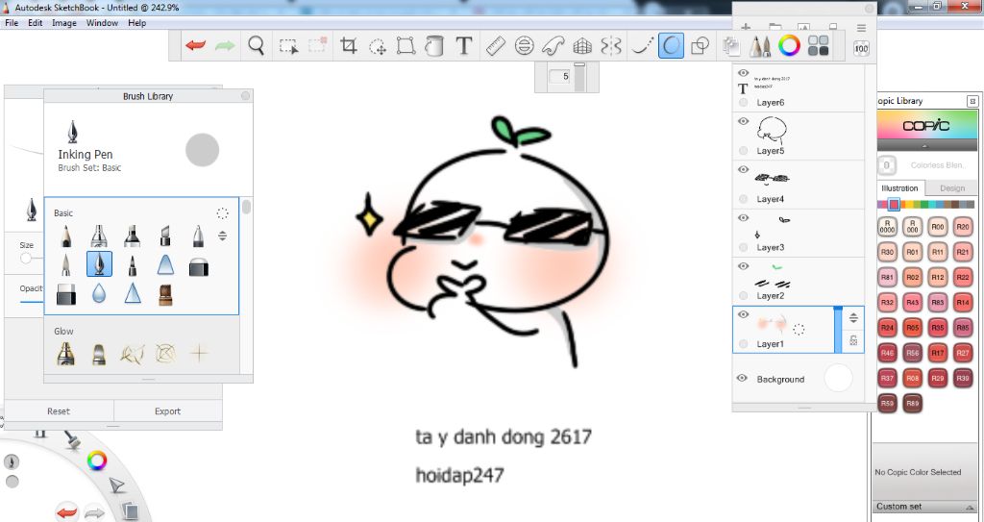Open the Brush Library pencils icon
Screen dimensions: 984x522
(x=761, y=46)
